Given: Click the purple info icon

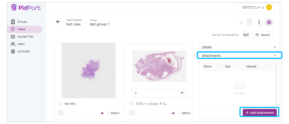Looking at the screenshot, I should 269,22.
